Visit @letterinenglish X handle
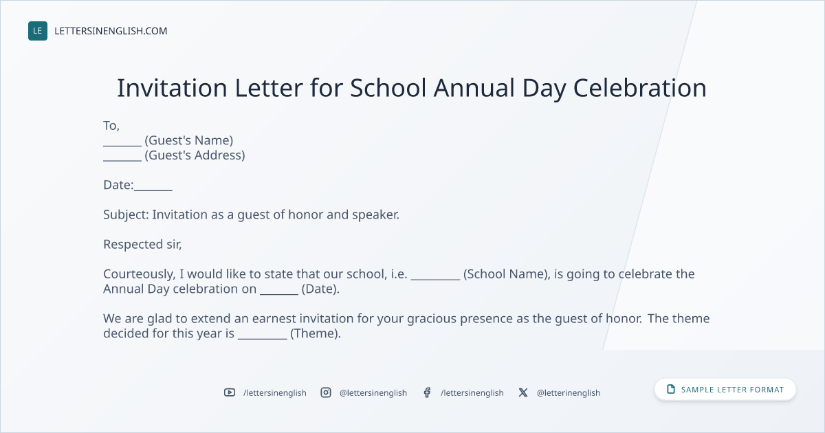The height and width of the screenshot is (433, 825). [569, 393]
